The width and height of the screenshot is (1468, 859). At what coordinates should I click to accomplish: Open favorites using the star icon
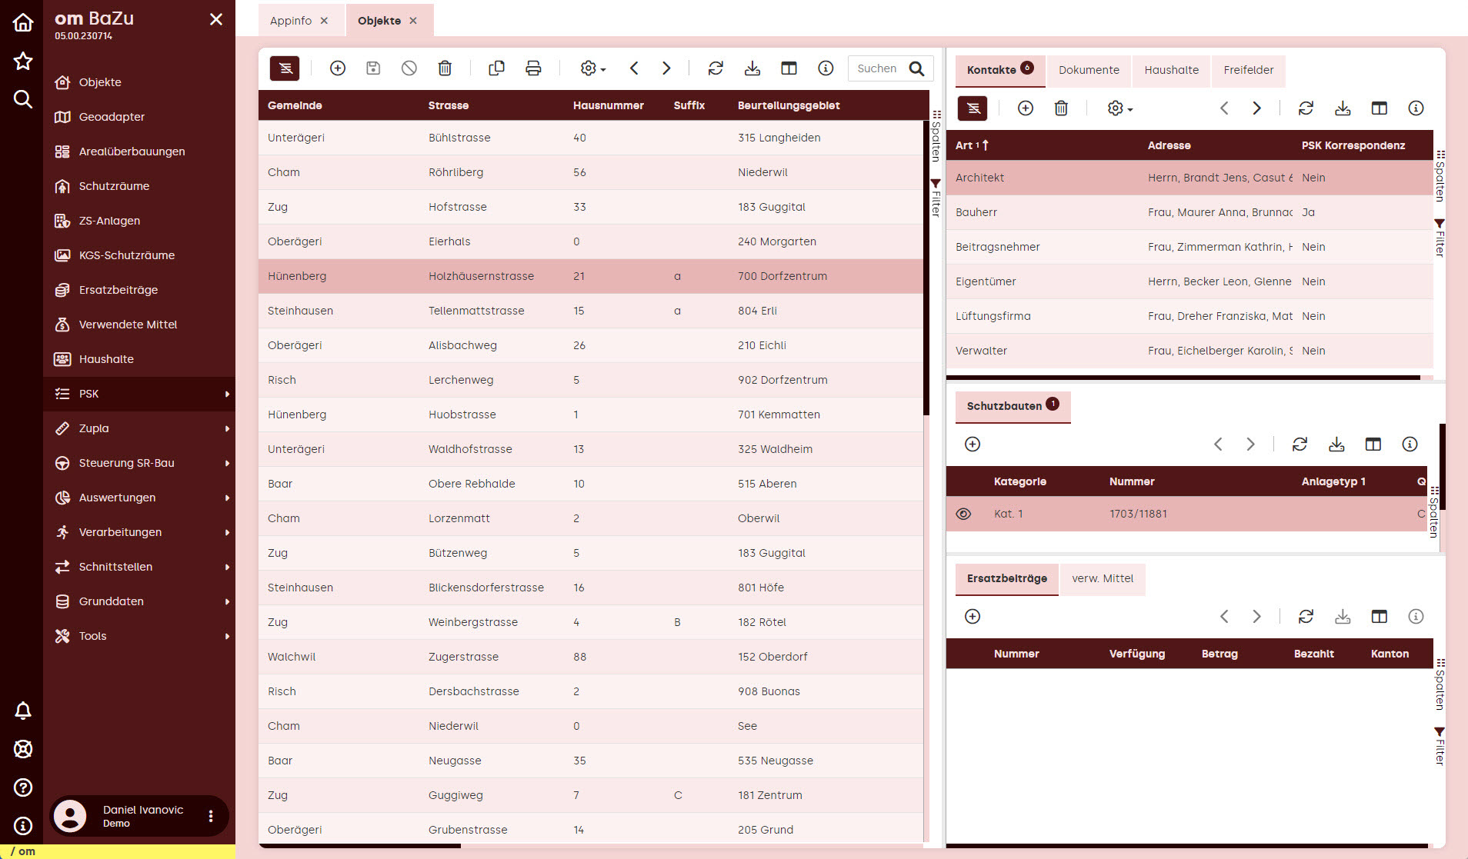[x=23, y=61]
